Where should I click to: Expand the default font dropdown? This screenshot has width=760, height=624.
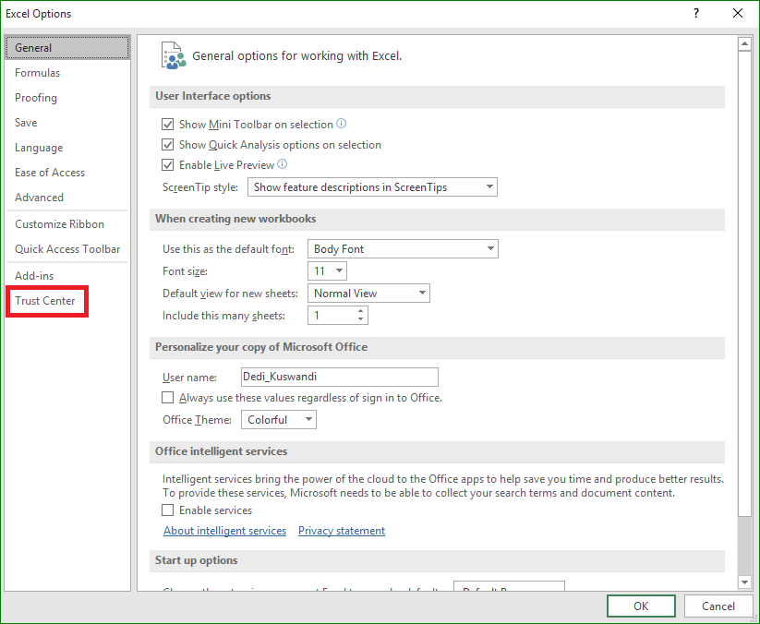[403, 249]
